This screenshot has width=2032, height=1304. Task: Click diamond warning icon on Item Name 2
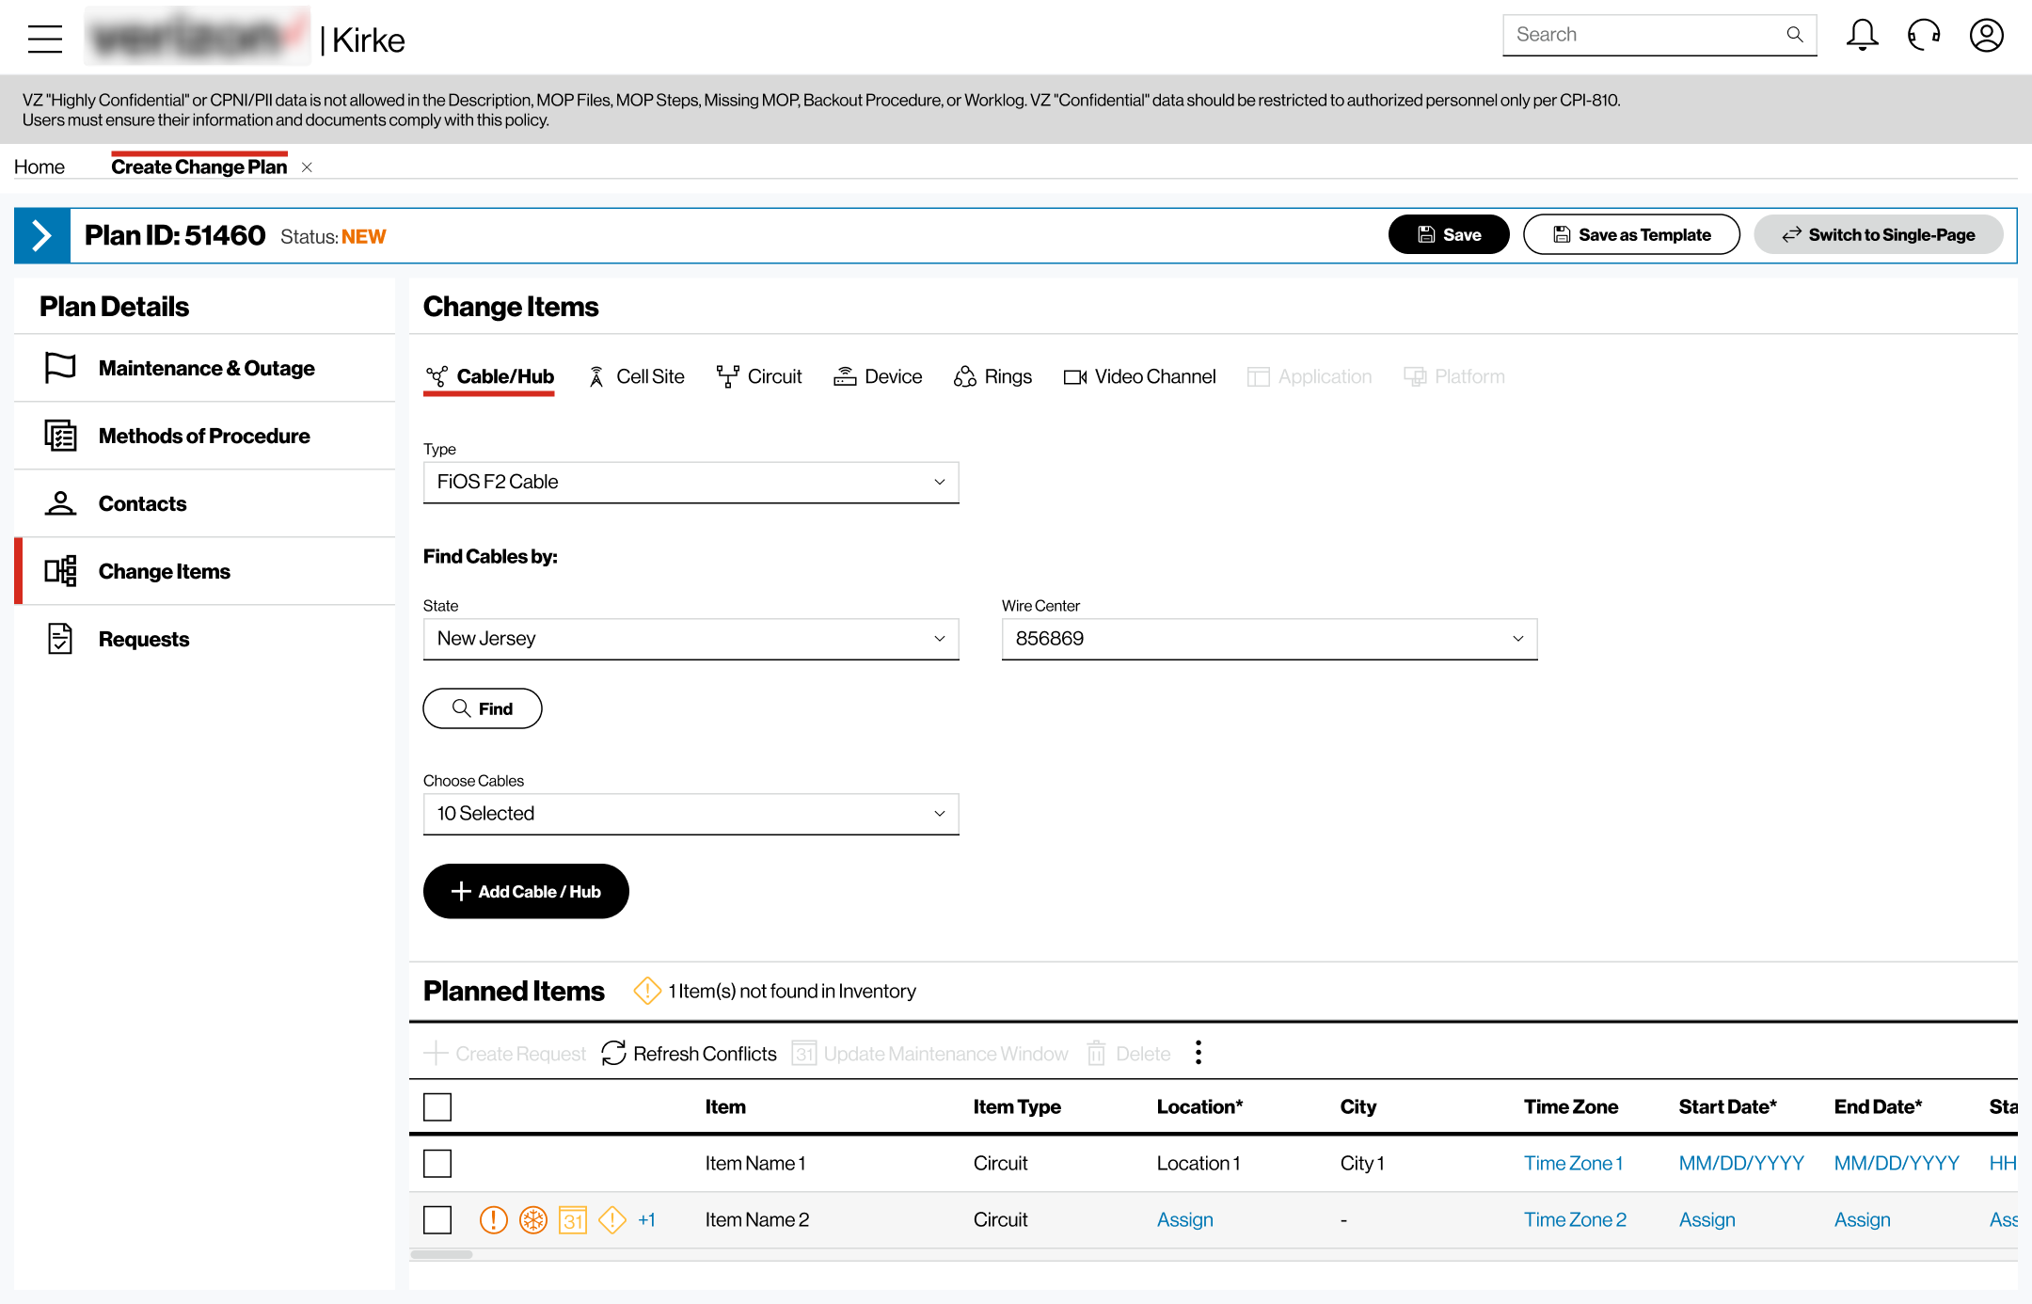click(612, 1220)
